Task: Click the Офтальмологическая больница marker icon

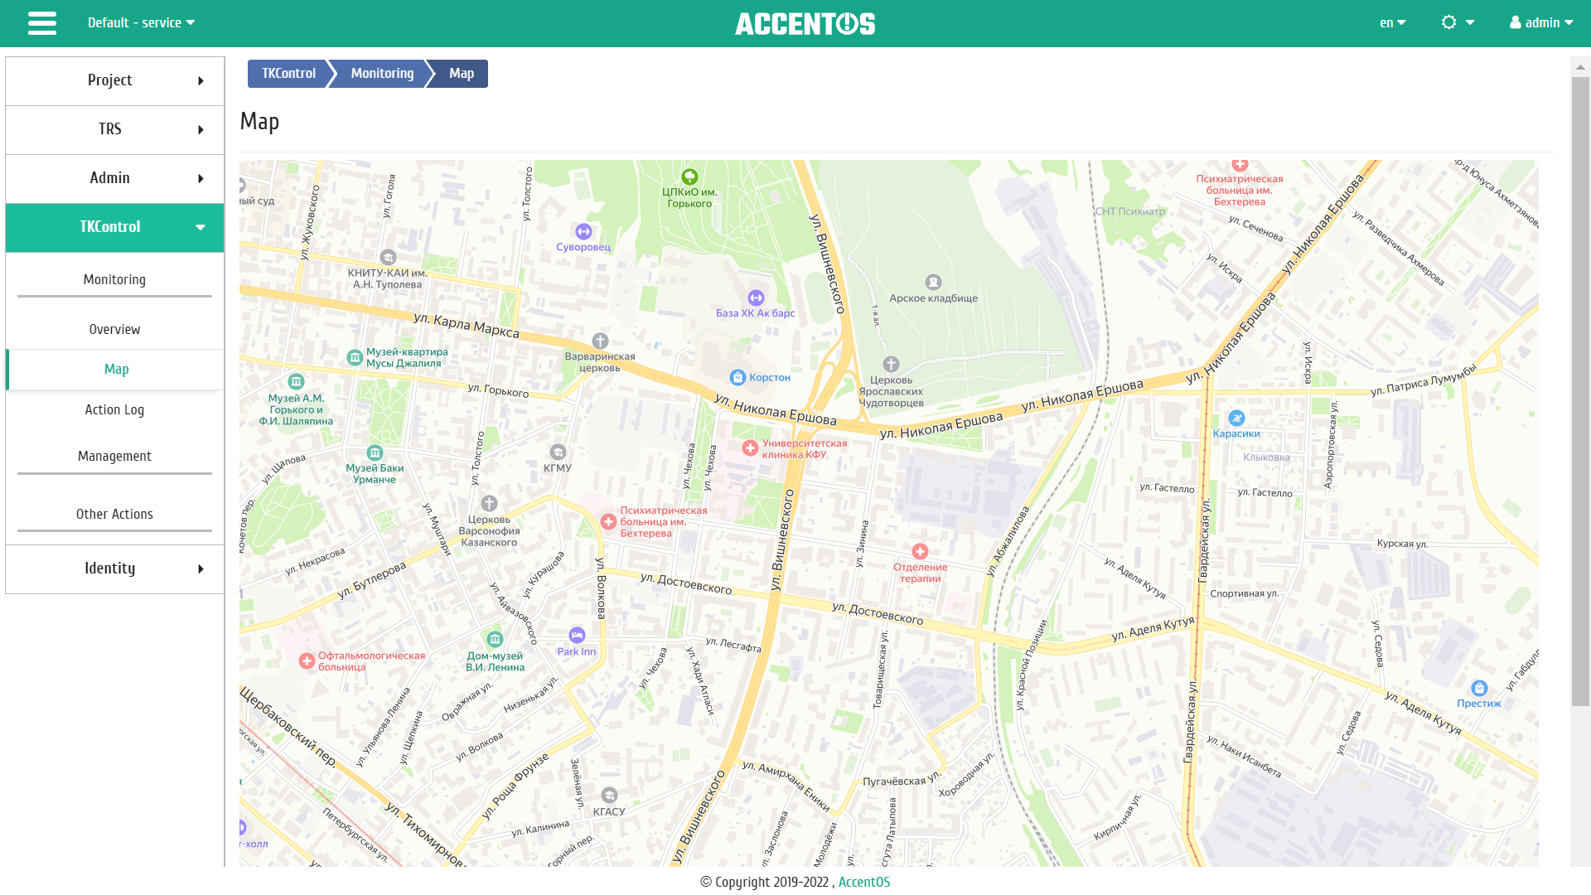Action: pos(307,660)
